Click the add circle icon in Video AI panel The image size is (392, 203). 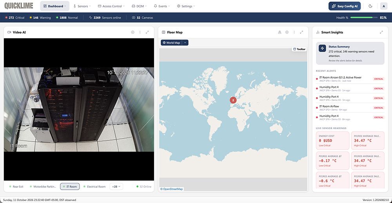[x=133, y=32]
